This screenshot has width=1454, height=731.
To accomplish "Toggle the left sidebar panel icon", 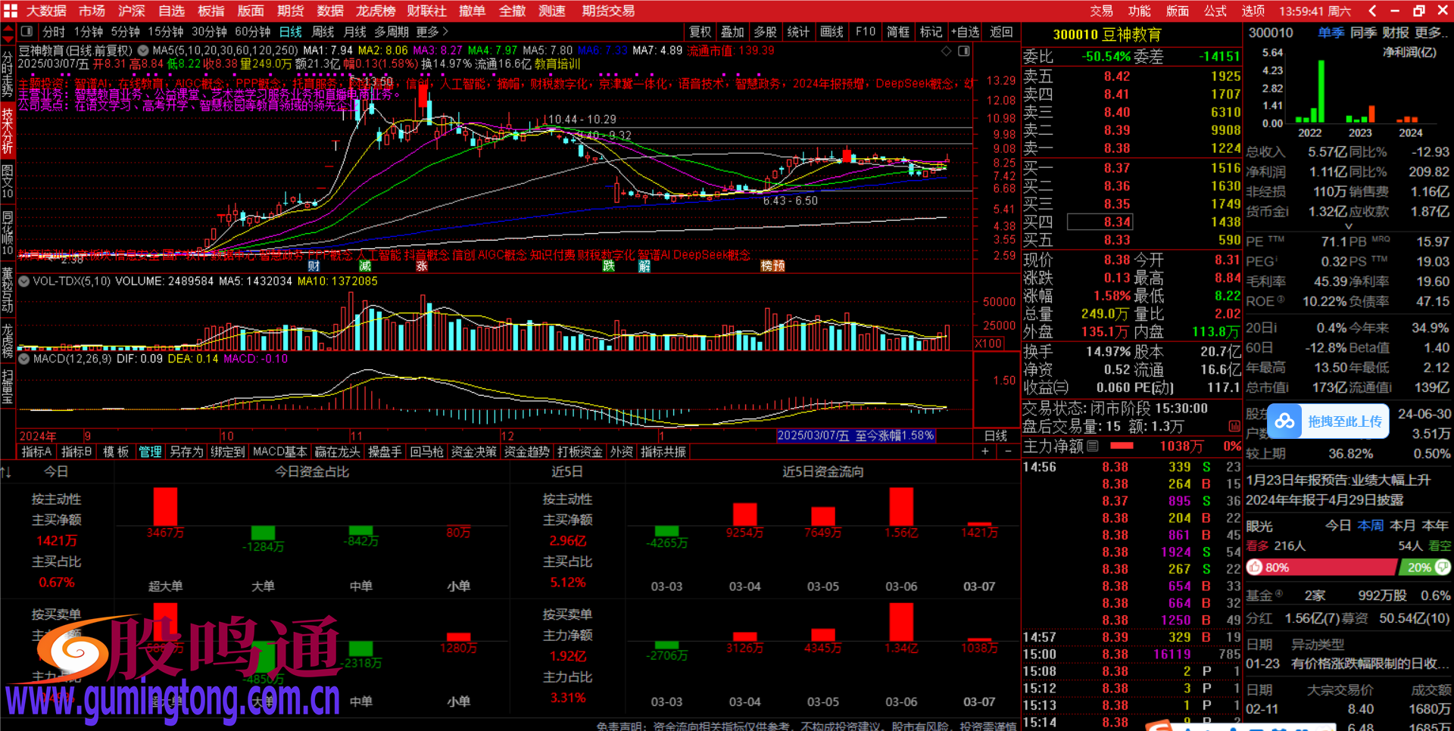I will (27, 32).
